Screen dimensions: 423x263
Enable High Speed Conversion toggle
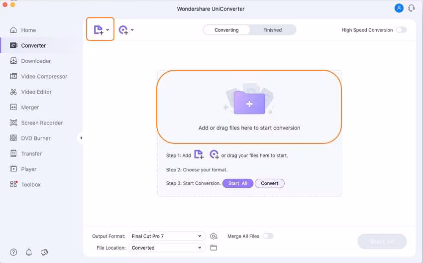(x=402, y=30)
